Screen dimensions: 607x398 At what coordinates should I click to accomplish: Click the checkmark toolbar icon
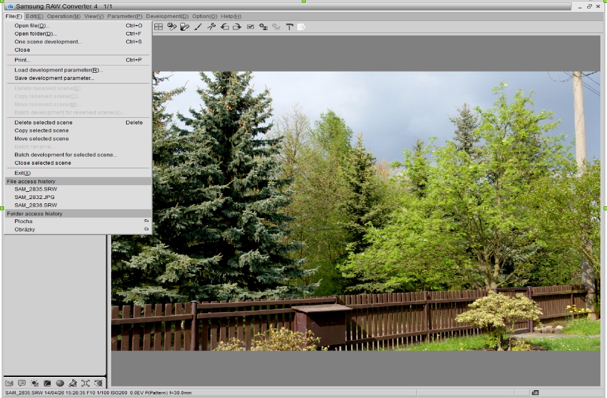tap(251, 27)
